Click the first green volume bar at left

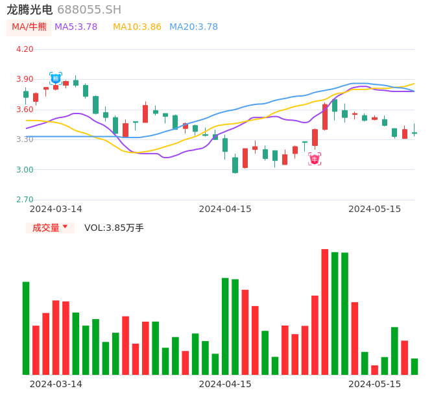pyautogui.click(x=26, y=328)
